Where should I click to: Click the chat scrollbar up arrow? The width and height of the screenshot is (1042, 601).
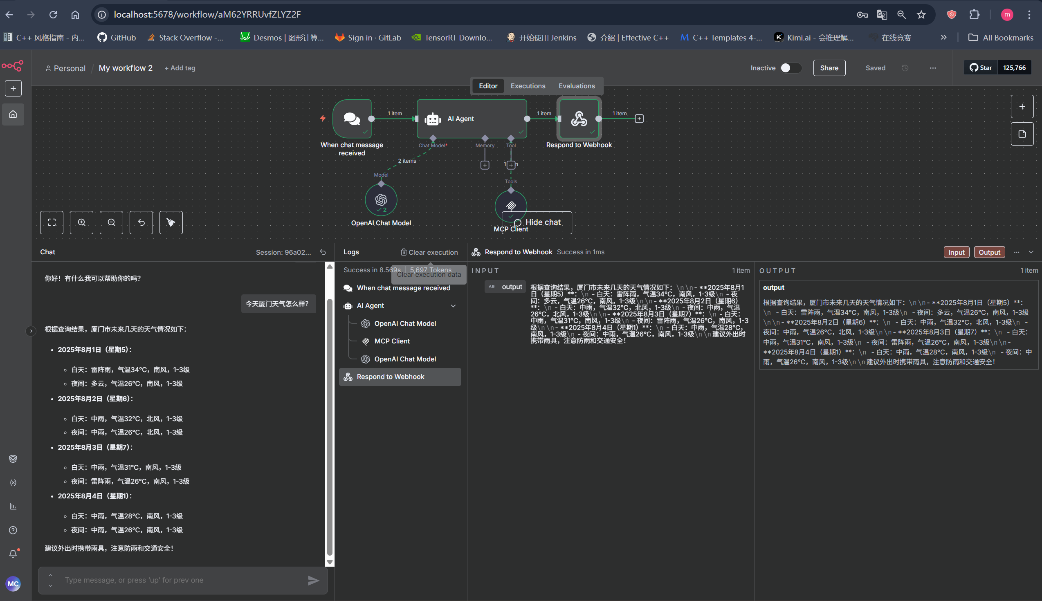(x=330, y=267)
